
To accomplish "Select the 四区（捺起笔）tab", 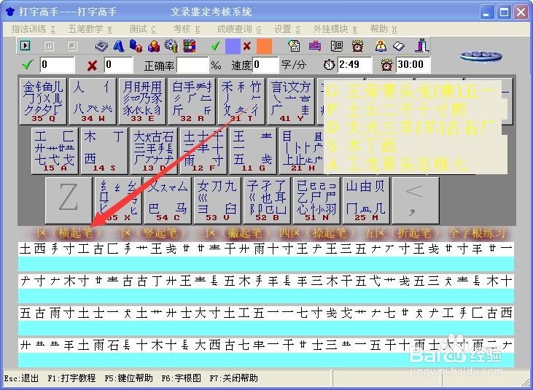I will (319, 233).
